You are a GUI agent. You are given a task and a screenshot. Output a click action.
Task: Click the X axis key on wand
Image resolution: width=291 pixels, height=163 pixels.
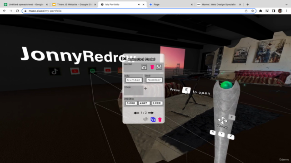pyautogui.click(x=213, y=132)
